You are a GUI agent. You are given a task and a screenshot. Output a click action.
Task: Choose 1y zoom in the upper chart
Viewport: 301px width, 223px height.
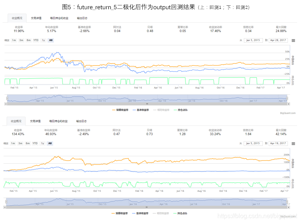click(44, 40)
